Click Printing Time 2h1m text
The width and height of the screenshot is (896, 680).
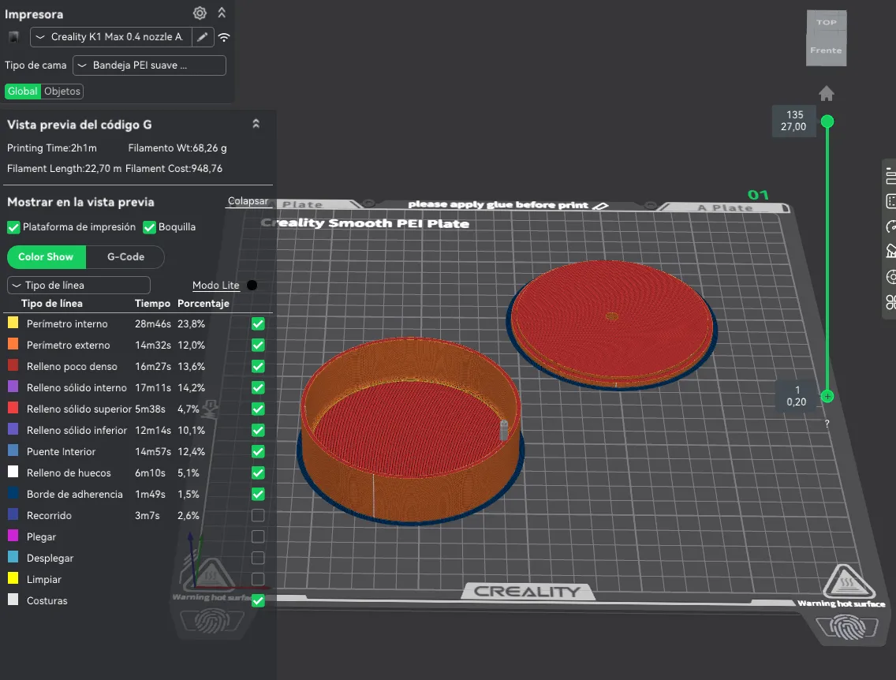click(x=52, y=148)
